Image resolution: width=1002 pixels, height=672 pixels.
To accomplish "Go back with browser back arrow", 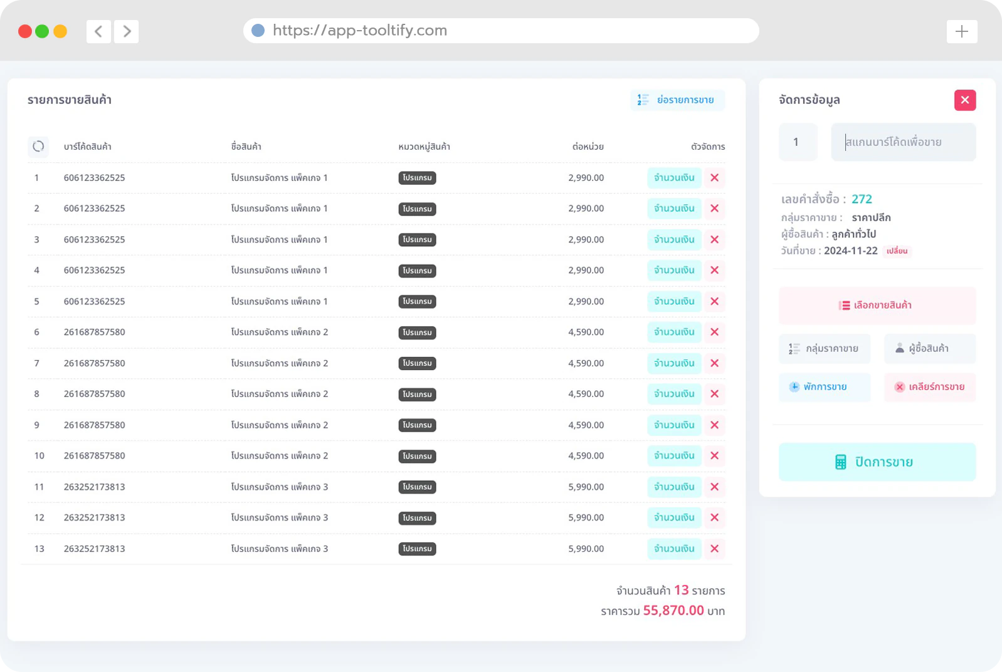I will pyautogui.click(x=98, y=31).
